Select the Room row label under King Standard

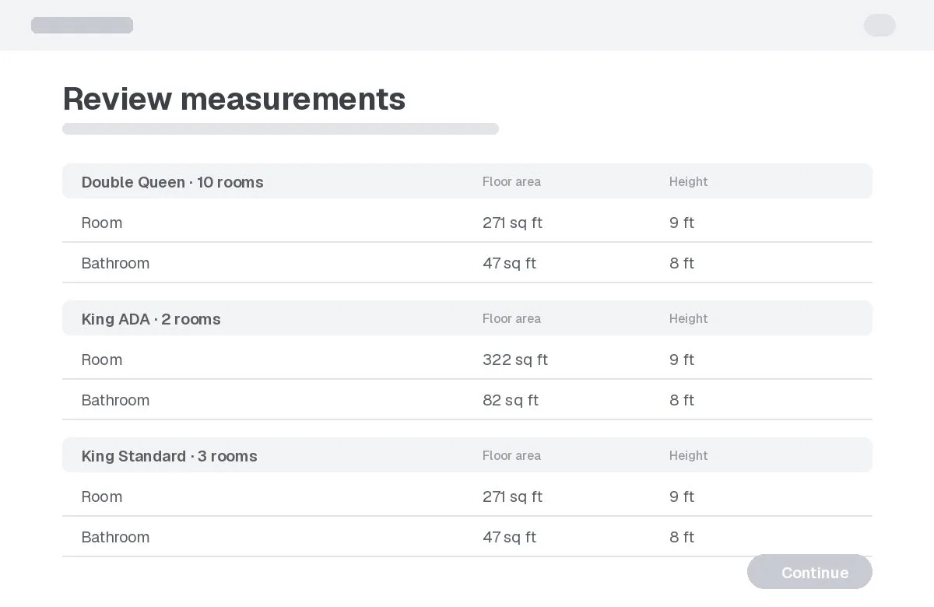click(102, 496)
